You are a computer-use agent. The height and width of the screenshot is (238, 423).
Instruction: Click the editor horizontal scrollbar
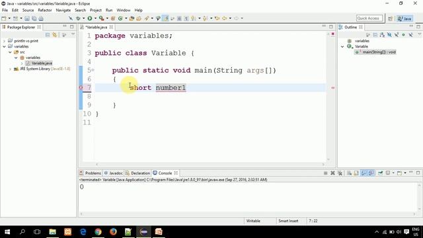click(x=210, y=164)
